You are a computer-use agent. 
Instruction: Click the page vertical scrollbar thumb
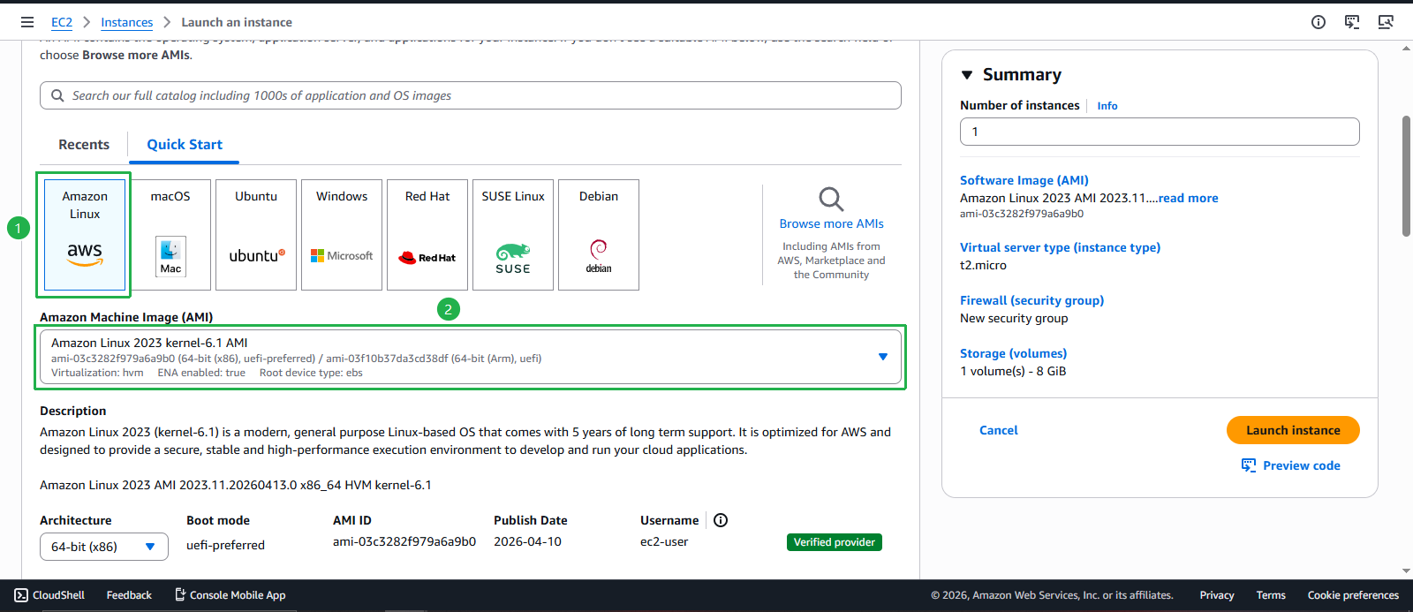point(1407,175)
